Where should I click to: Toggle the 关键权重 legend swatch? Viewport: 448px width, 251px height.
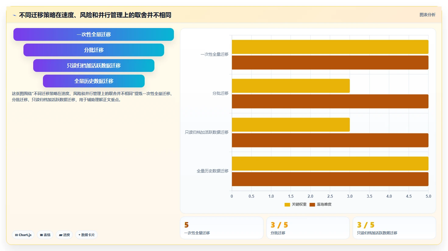(287, 205)
